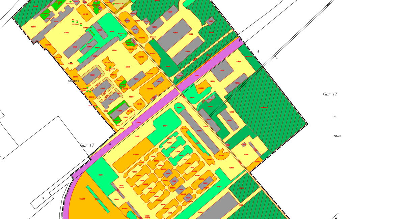Image resolution: width=405 pixels, height=219 pixels.
Task: Select the 12600 / 082819 label beside green square
Action: (122, 187)
